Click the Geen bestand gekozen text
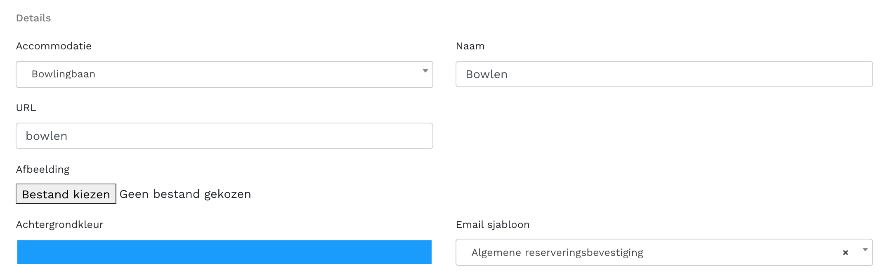 tap(185, 194)
